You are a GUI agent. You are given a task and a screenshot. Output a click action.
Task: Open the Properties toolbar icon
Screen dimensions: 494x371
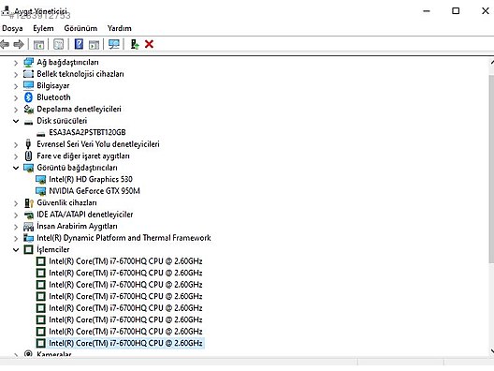pos(58,44)
